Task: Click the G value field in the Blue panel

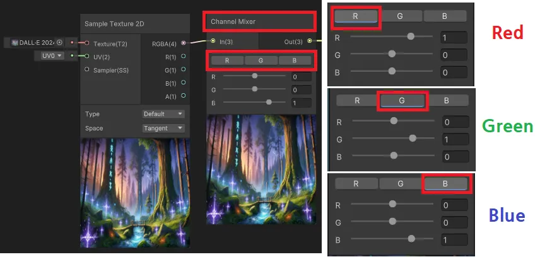Action: [455, 222]
